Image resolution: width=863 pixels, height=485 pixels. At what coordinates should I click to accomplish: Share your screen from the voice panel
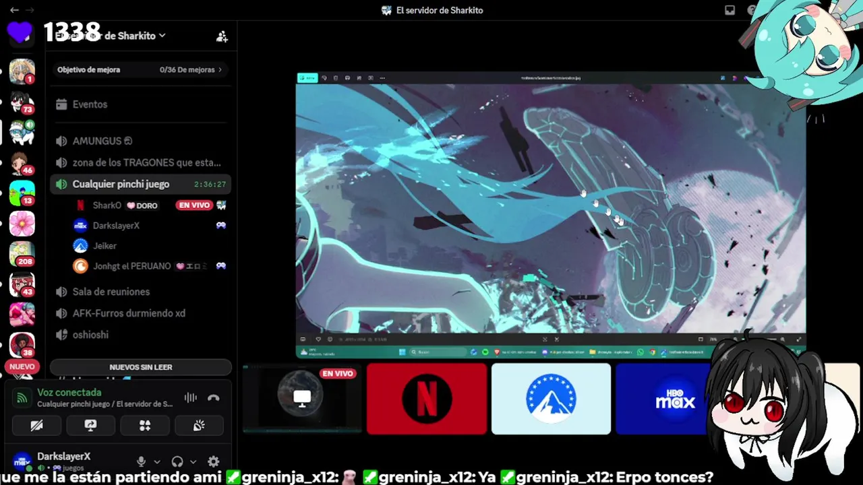(90, 425)
